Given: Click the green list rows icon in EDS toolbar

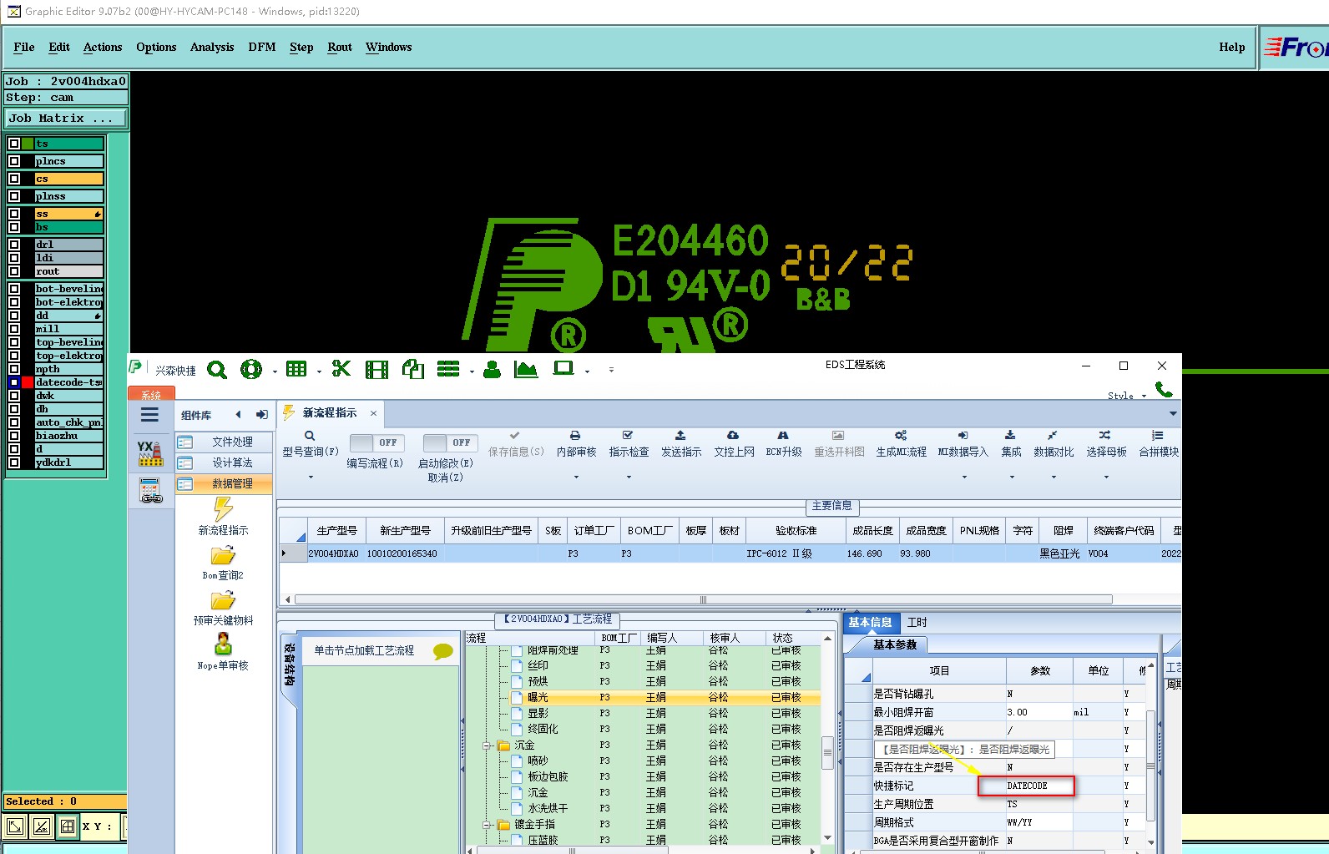Looking at the screenshot, I should 449,369.
